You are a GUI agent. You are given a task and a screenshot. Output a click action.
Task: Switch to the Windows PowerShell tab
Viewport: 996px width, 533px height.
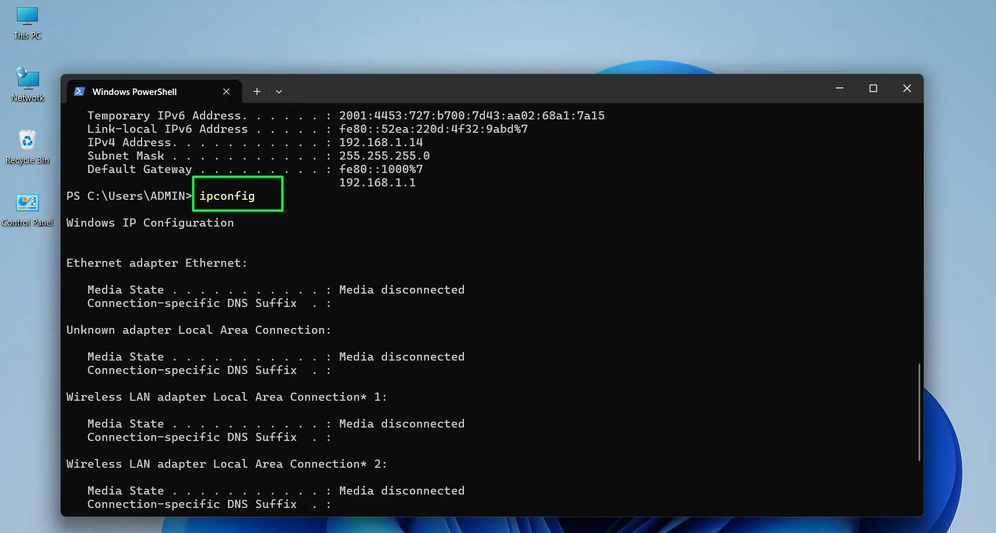pyautogui.click(x=146, y=91)
